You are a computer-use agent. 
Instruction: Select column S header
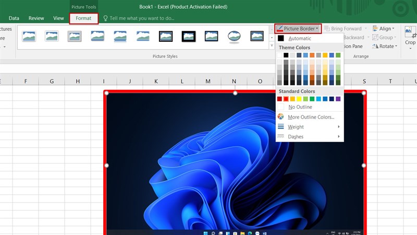364,81
